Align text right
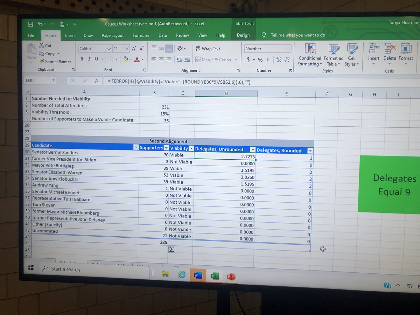This screenshot has width=420, height=315. pos(169,59)
